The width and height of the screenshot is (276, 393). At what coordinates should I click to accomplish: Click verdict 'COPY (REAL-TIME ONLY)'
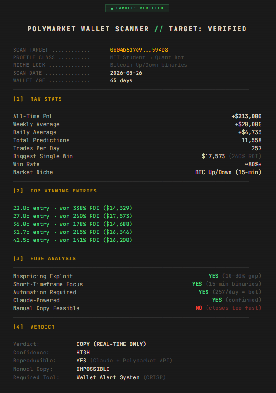111,344
